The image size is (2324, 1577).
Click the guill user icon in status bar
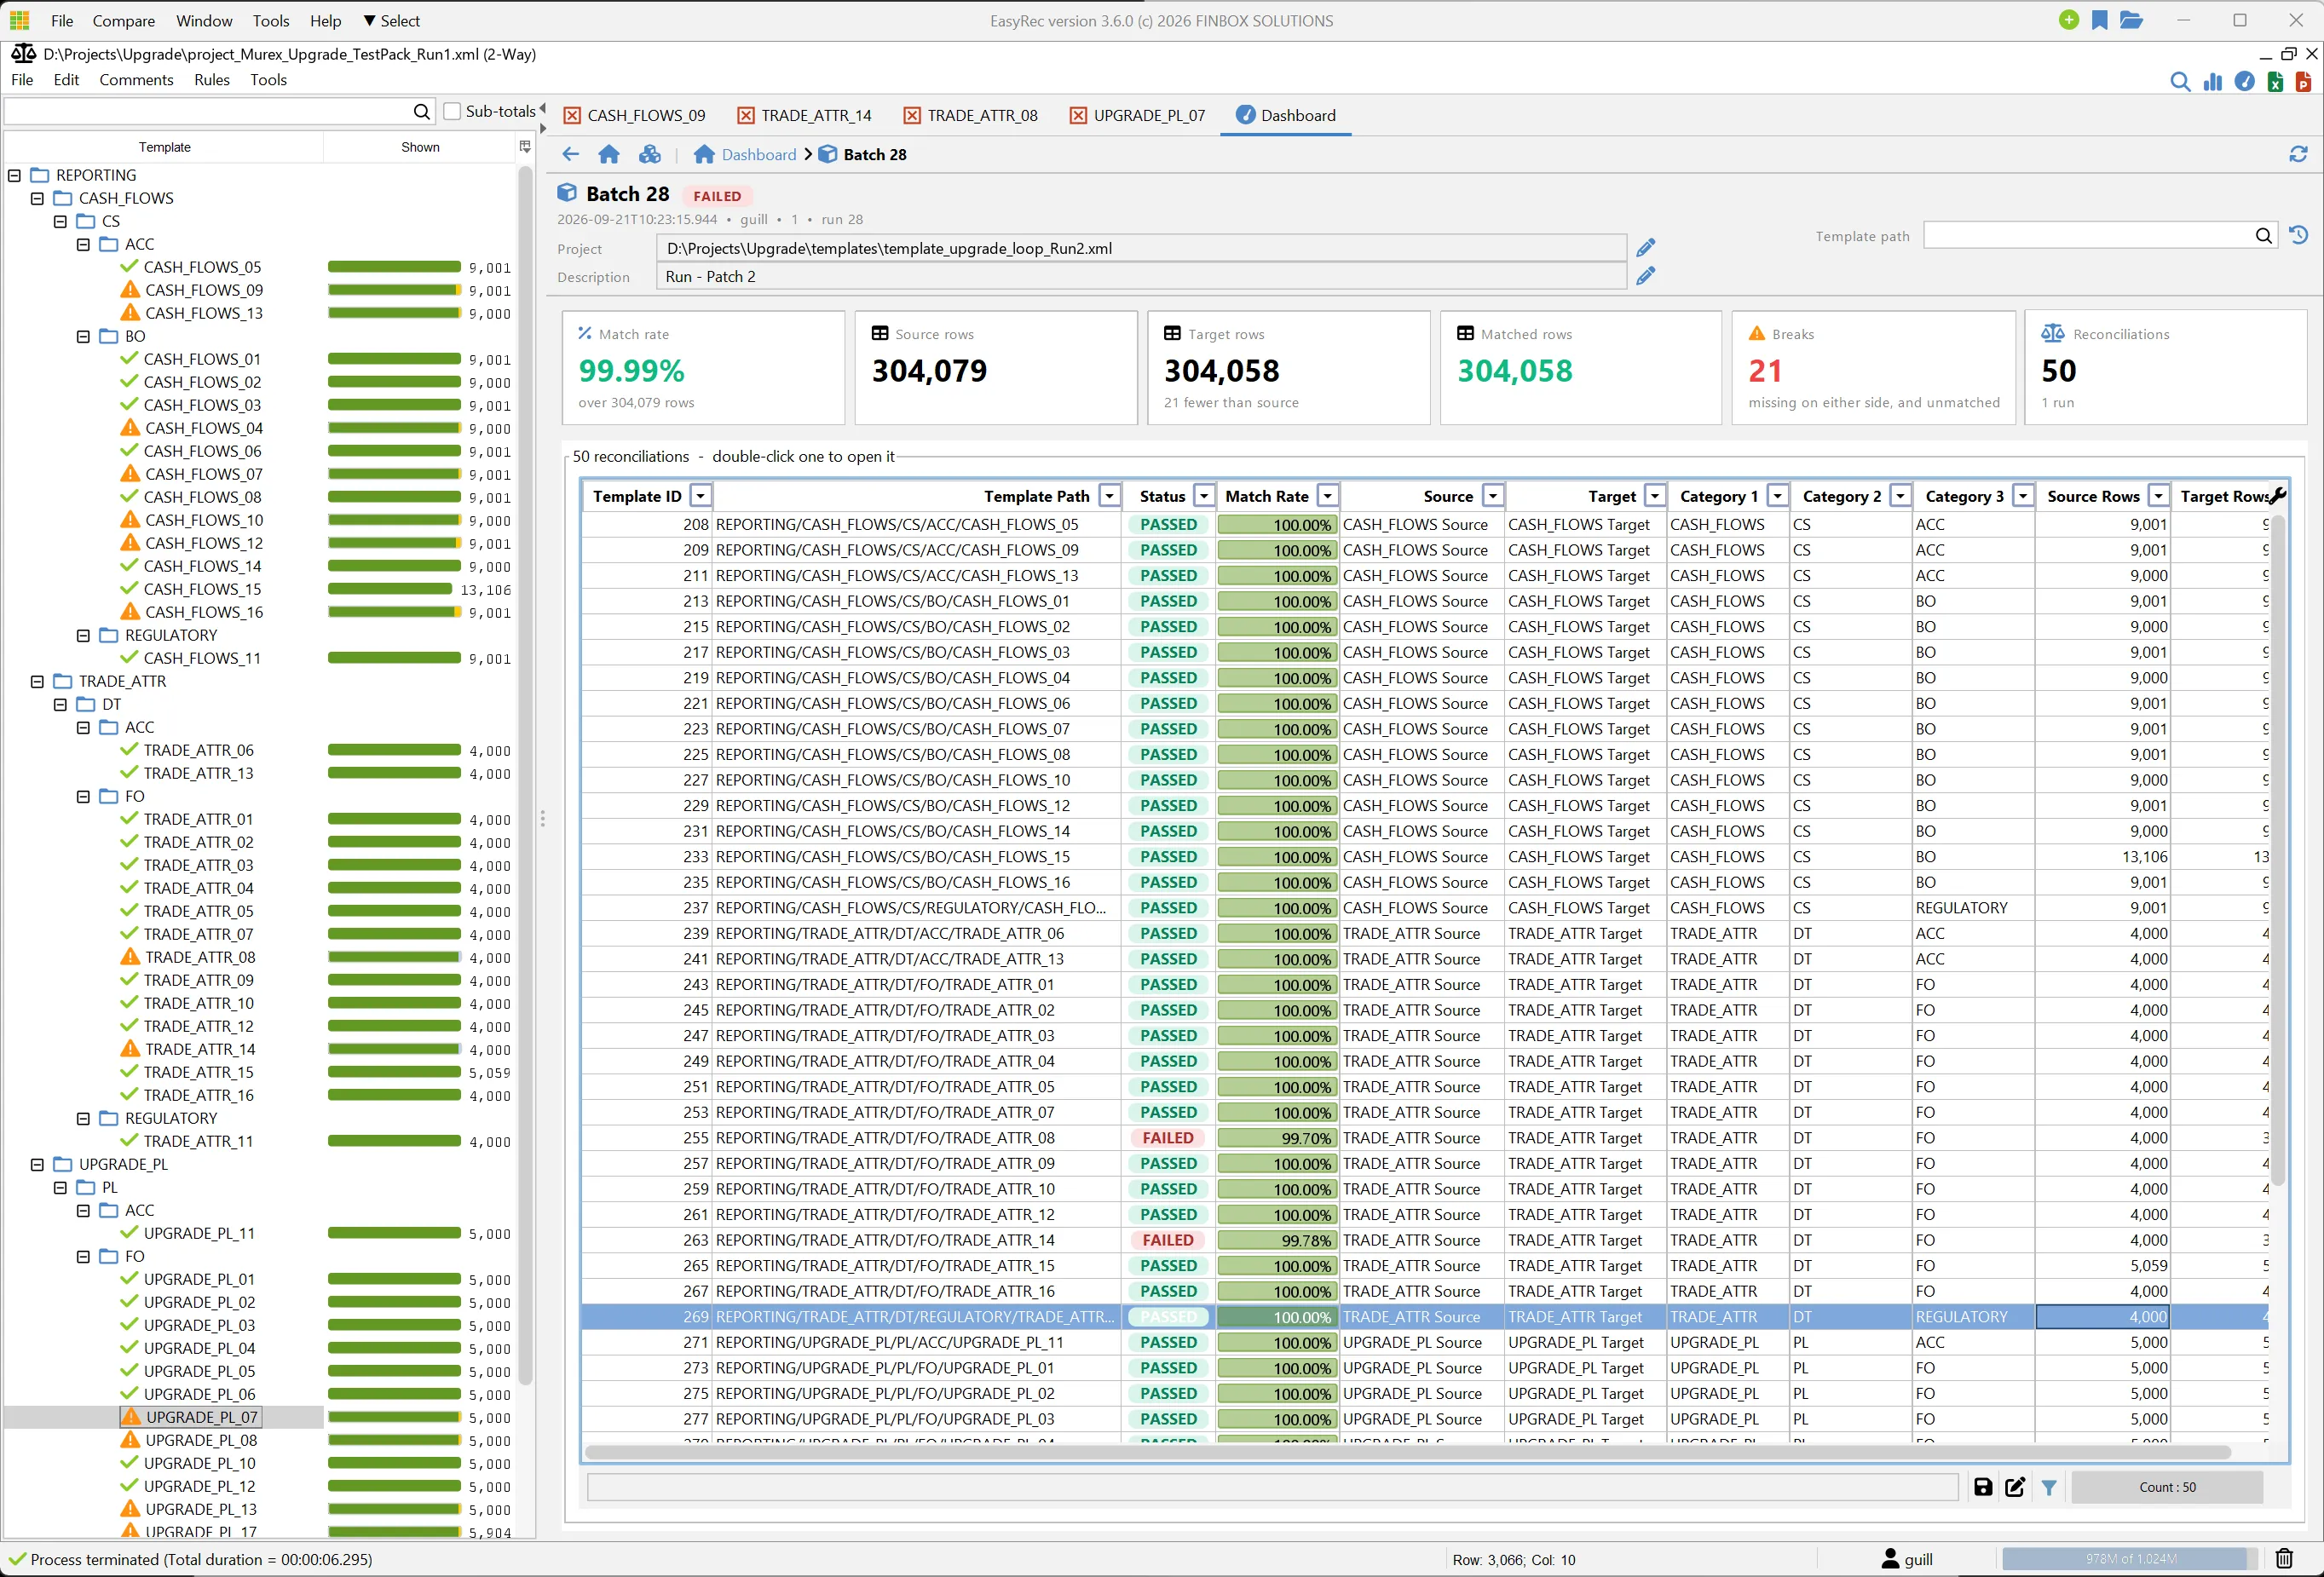tap(1890, 1558)
